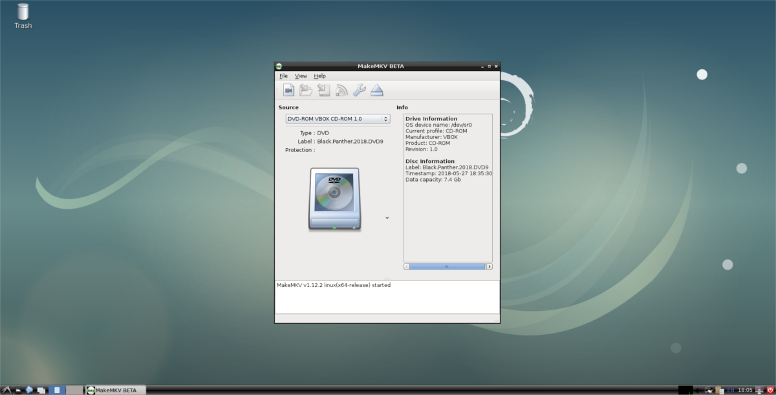Click the 'Current profile: CD-ROM' line
Screen dimensions: 776x395
pyautogui.click(x=436, y=131)
